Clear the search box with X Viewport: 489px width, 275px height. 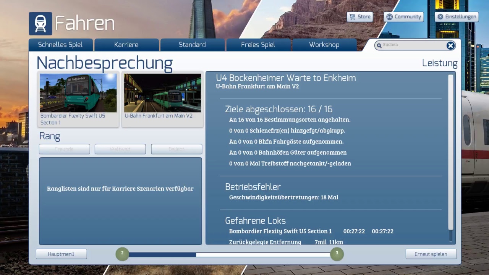click(x=451, y=46)
